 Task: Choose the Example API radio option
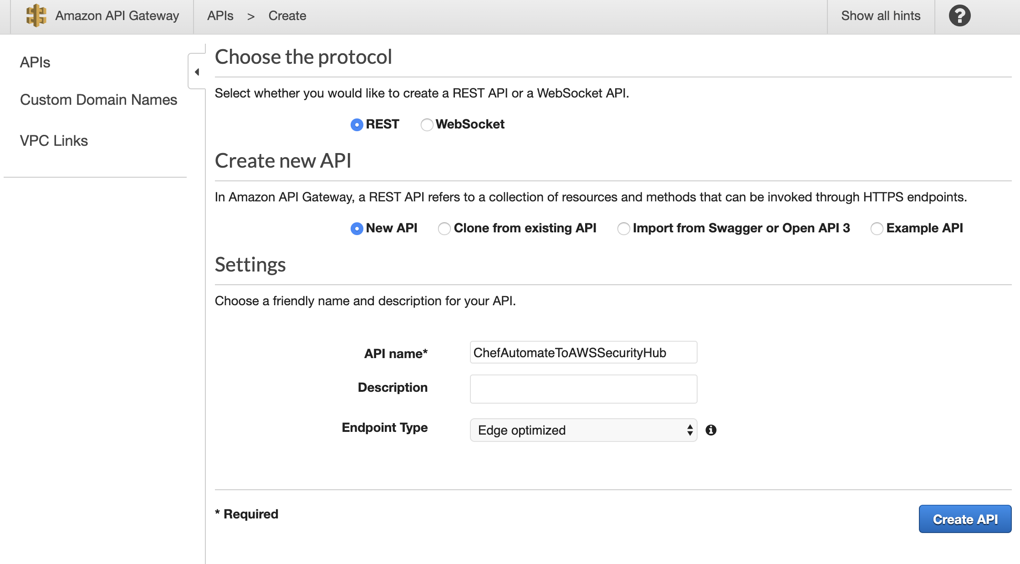pyautogui.click(x=877, y=228)
